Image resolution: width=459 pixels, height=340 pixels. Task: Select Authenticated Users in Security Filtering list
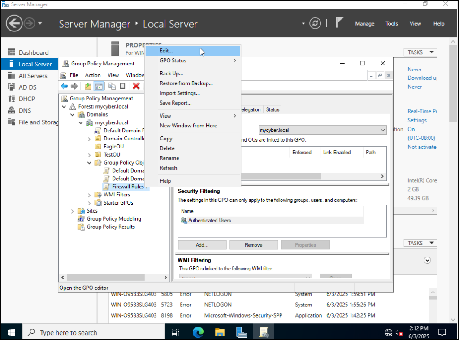[x=209, y=221]
